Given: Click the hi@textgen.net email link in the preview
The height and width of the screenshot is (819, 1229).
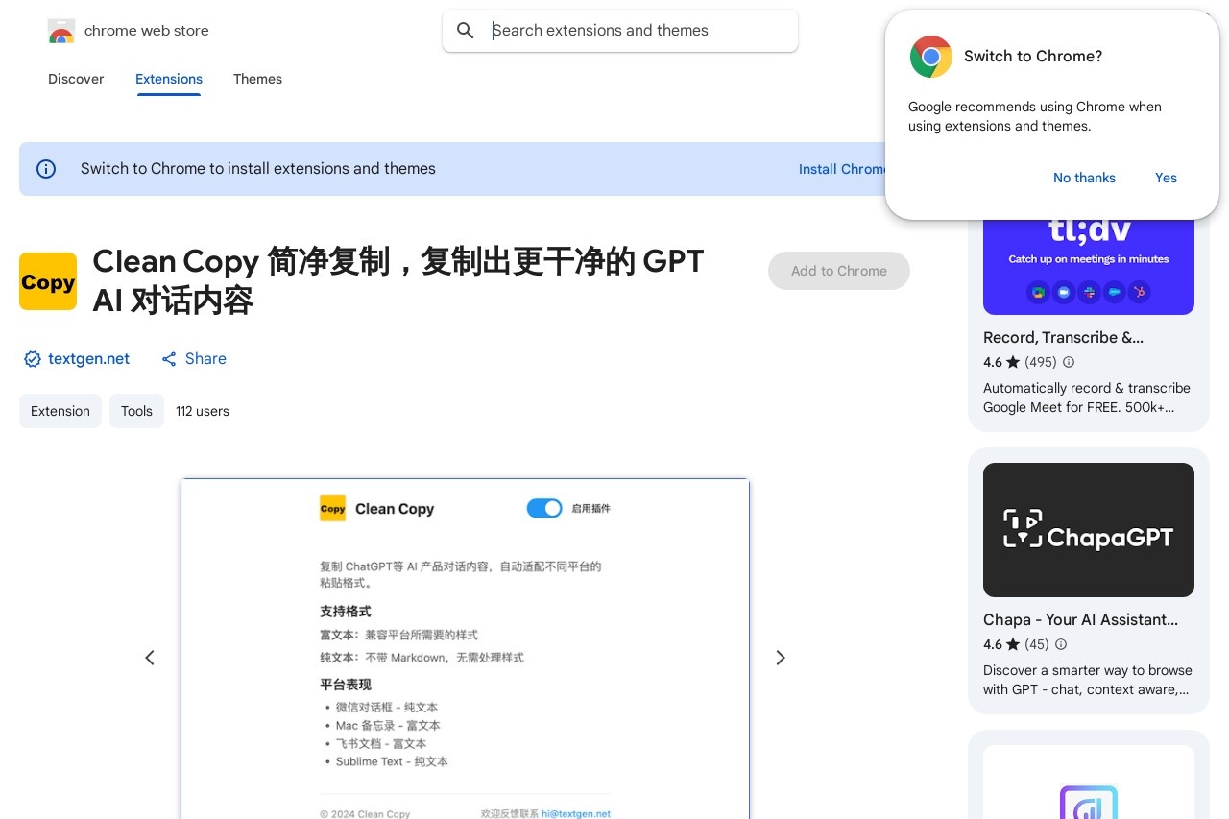Looking at the screenshot, I should [x=576, y=813].
